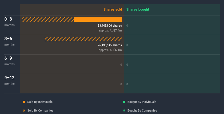
Task: Click shares bought zero in 6–9 months row
Action: tap(127, 65)
